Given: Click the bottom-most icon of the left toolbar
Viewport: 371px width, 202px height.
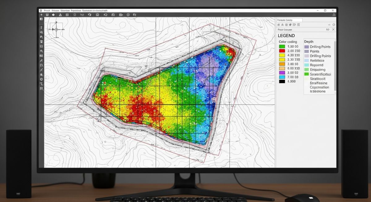Looking at the screenshot, I should tap(41, 88).
